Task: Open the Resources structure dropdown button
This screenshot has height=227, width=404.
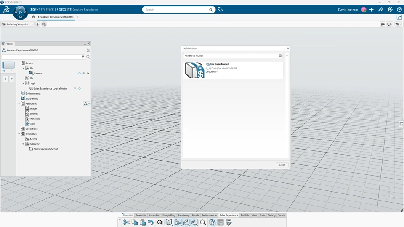Action: point(87,103)
